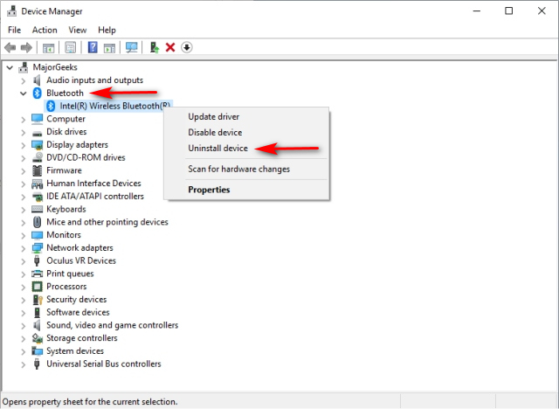The image size is (559, 409).
Task: Open the Action menu
Action: point(45,30)
